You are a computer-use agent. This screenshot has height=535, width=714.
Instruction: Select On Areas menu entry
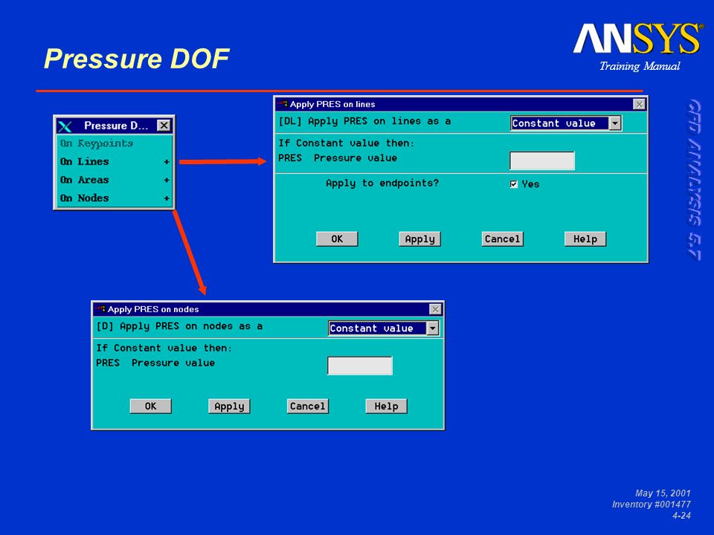[x=115, y=180]
